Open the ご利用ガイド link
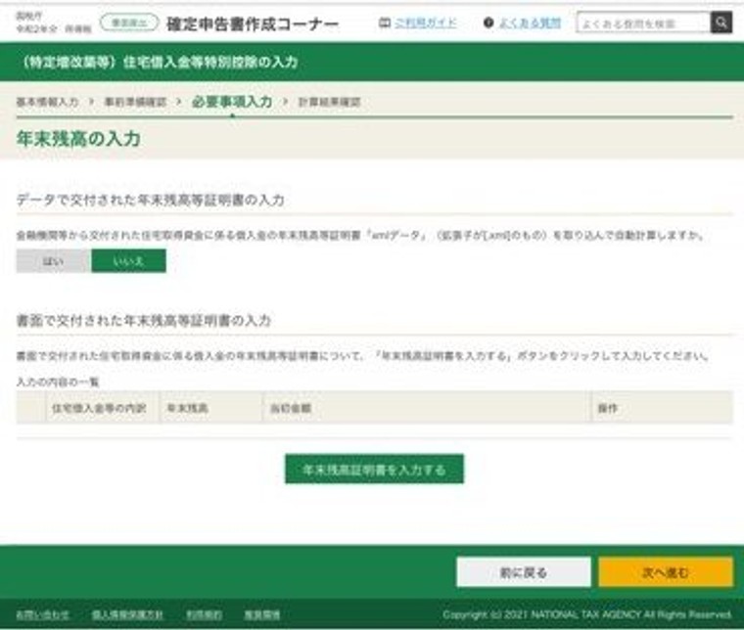This screenshot has width=744, height=630. pos(426,22)
